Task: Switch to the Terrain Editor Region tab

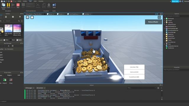Action: coord(9,75)
